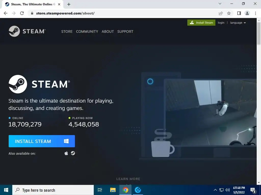261x195 pixels.
Task: Click the address bar URL field
Action: (x=123, y=13)
